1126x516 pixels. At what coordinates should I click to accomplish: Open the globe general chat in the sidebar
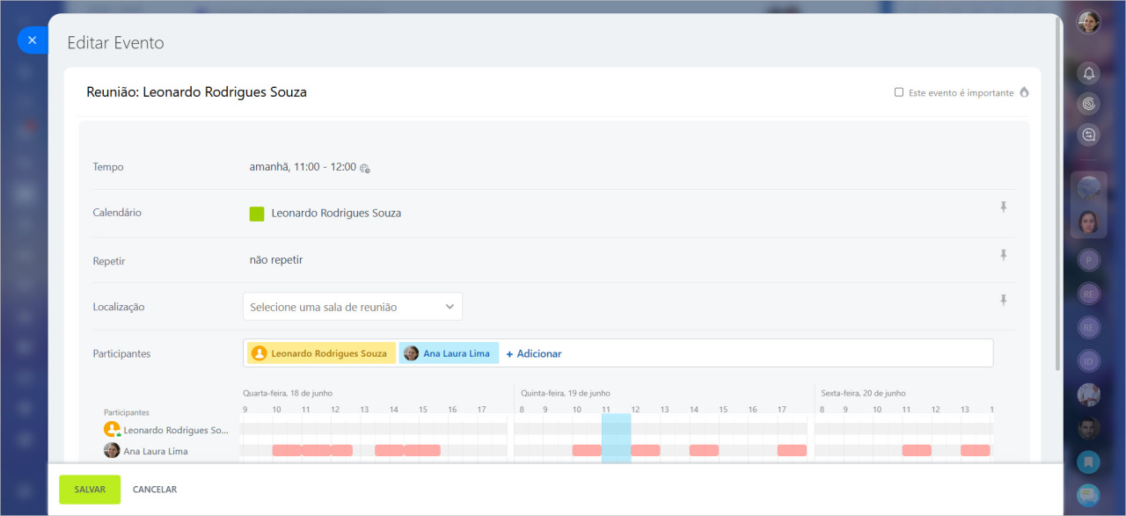[x=1089, y=187]
